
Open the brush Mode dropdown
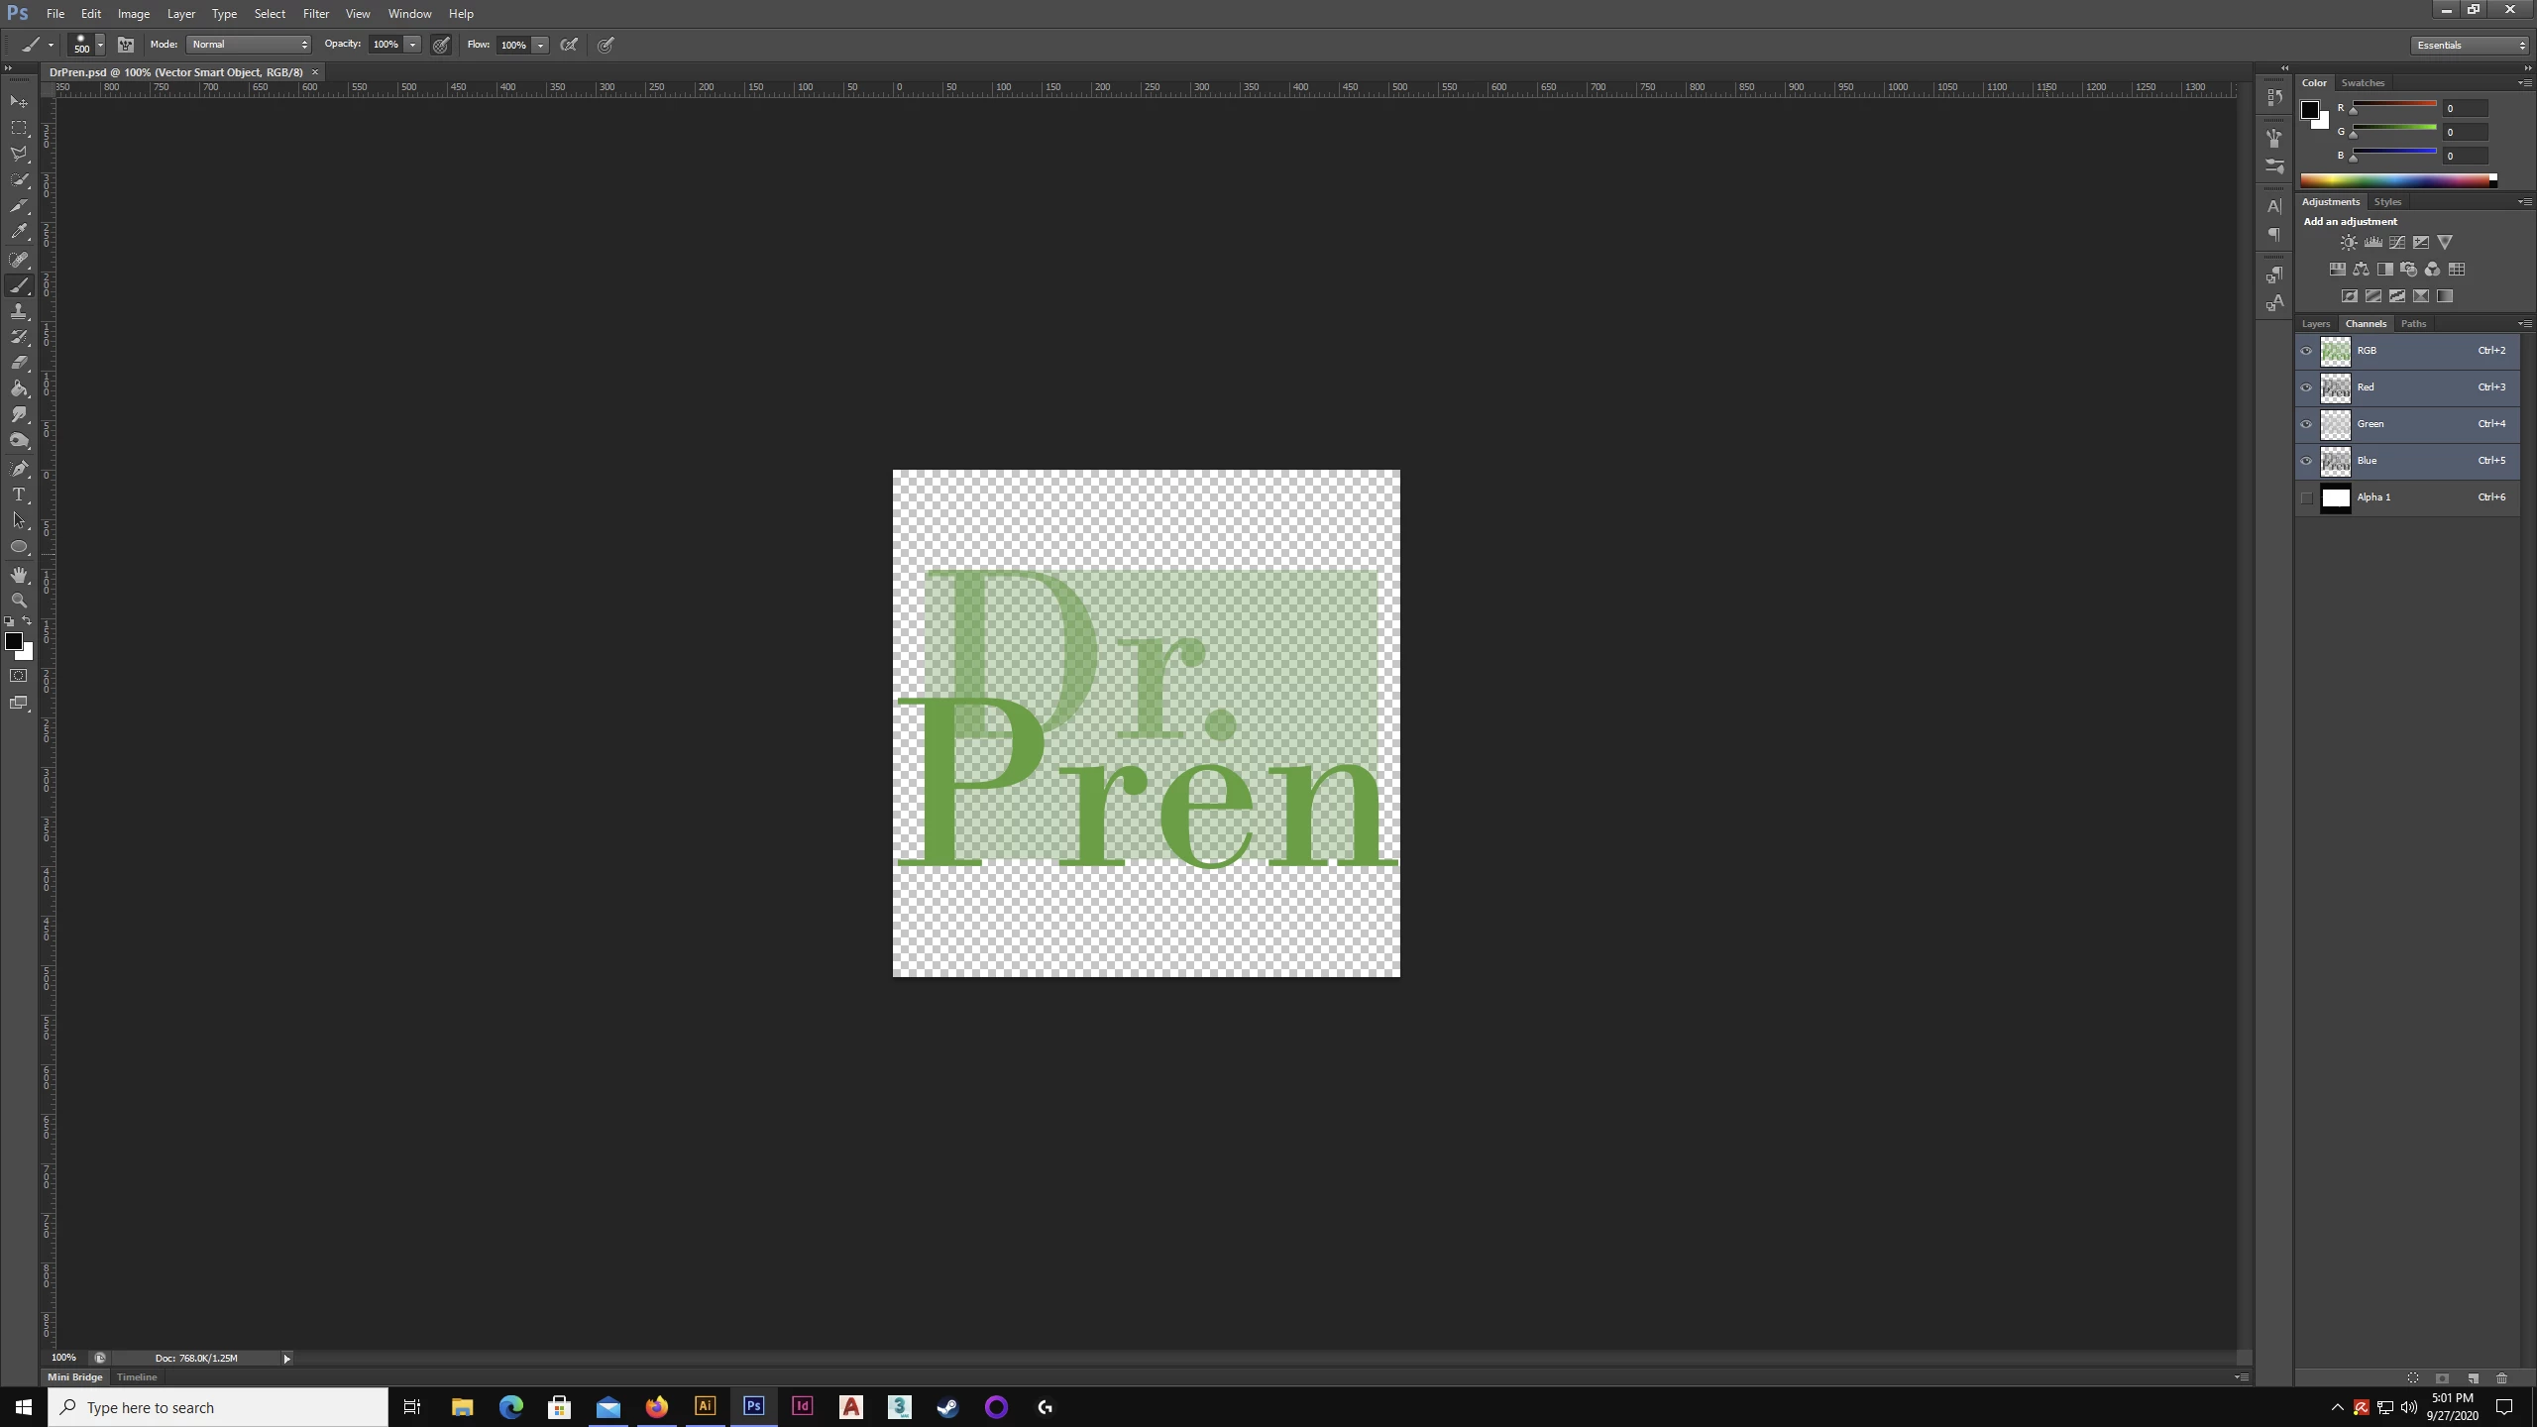(x=250, y=45)
